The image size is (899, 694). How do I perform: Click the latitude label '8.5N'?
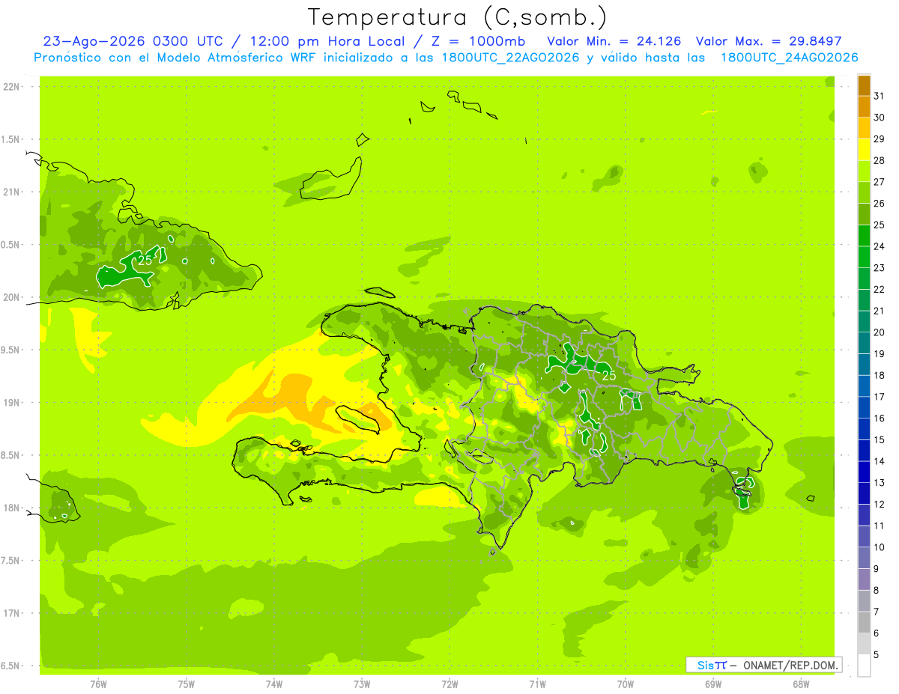click(10, 455)
